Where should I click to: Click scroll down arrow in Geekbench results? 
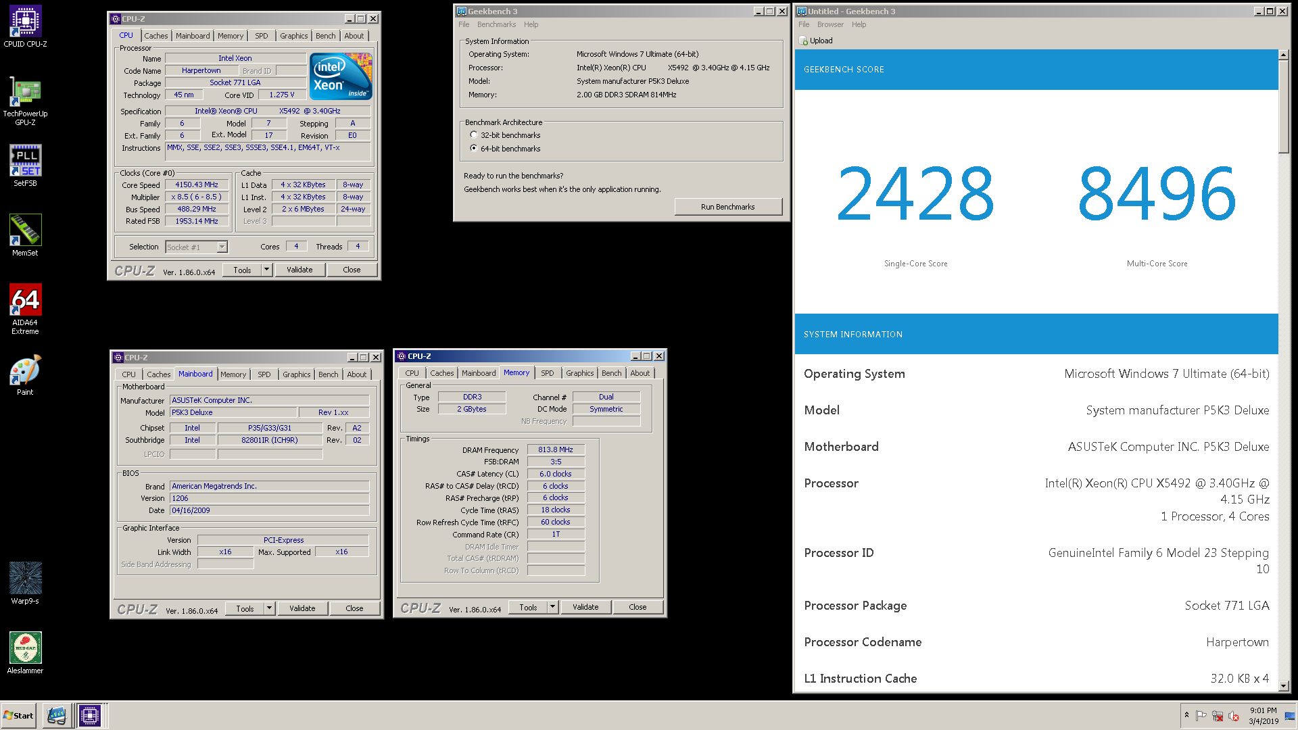(1283, 686)
